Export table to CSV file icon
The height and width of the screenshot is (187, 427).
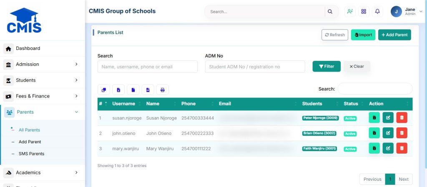(x=133, y=90)
